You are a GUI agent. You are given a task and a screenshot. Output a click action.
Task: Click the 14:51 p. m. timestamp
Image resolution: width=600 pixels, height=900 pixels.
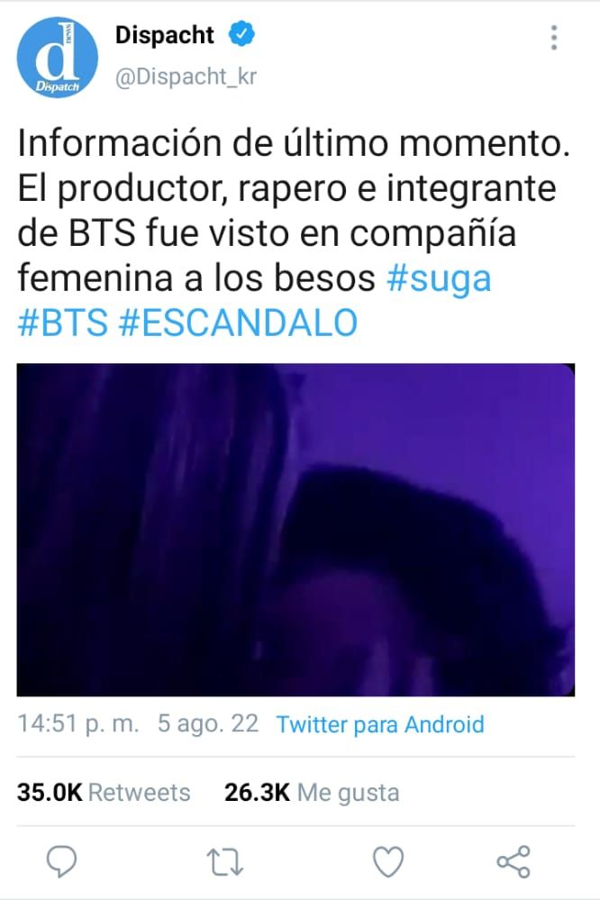tap(78, 723)
